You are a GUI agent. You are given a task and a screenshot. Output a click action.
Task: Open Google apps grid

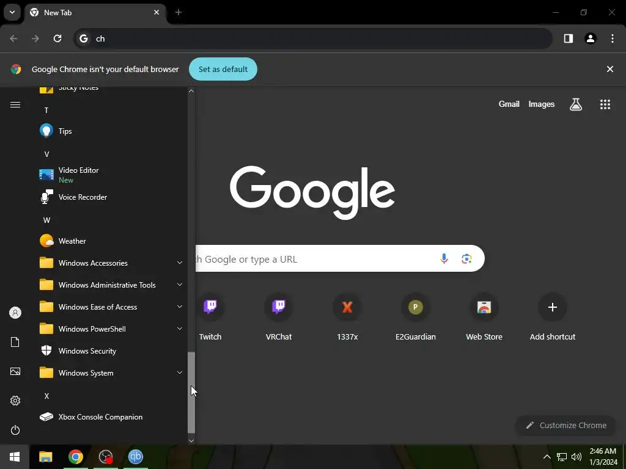coord(605,104)
